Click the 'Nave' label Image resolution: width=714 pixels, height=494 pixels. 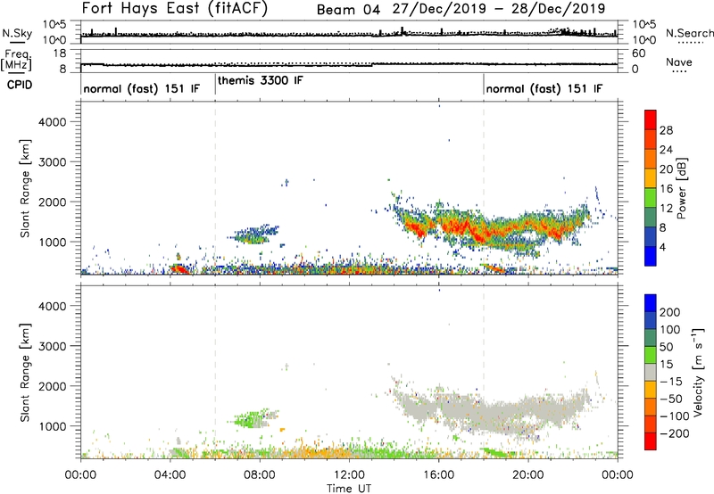pos(679,62)
